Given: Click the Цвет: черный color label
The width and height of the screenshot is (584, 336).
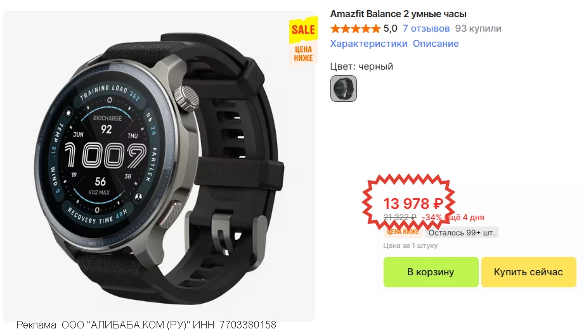Looking at the screenshot, I should (x=361, y=66).
